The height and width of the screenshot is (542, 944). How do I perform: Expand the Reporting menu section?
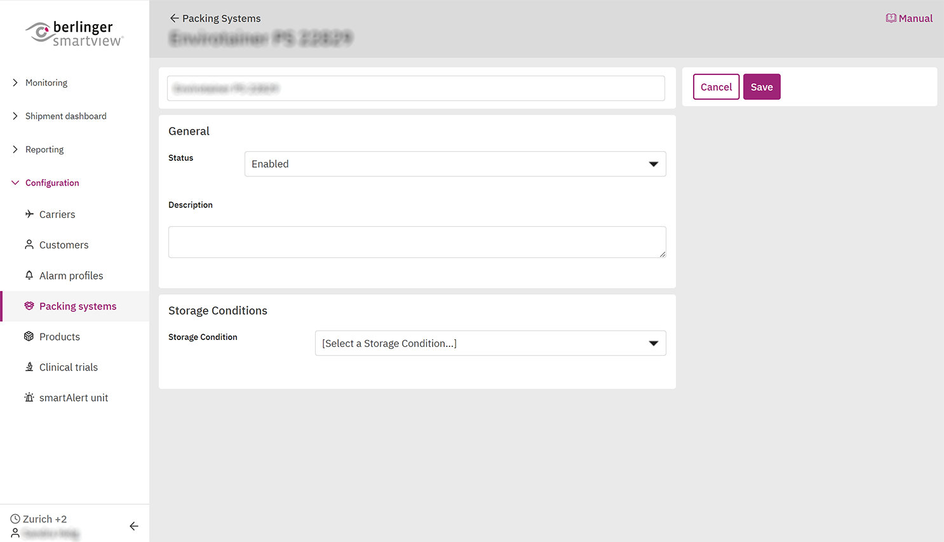point(15,149)
